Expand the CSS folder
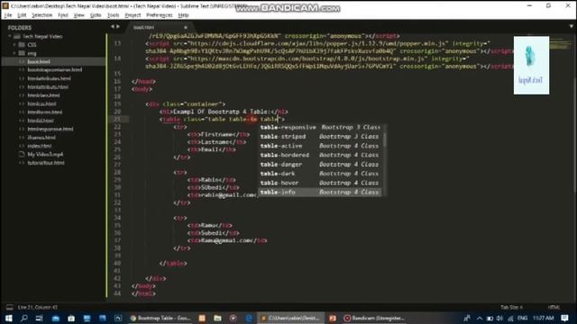The width and height of the screenshot is (577, 324). tap(14, 45)
